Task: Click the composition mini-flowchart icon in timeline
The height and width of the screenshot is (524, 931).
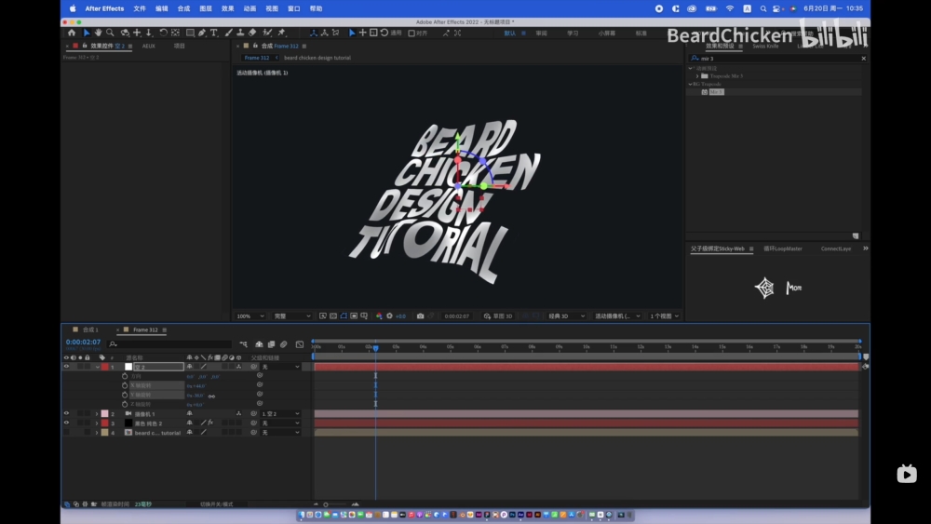Action: (243, 344)
